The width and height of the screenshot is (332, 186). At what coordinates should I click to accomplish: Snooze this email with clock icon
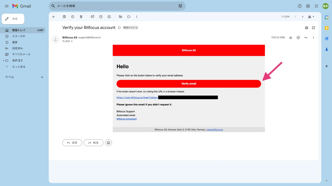tap(101, 17)
